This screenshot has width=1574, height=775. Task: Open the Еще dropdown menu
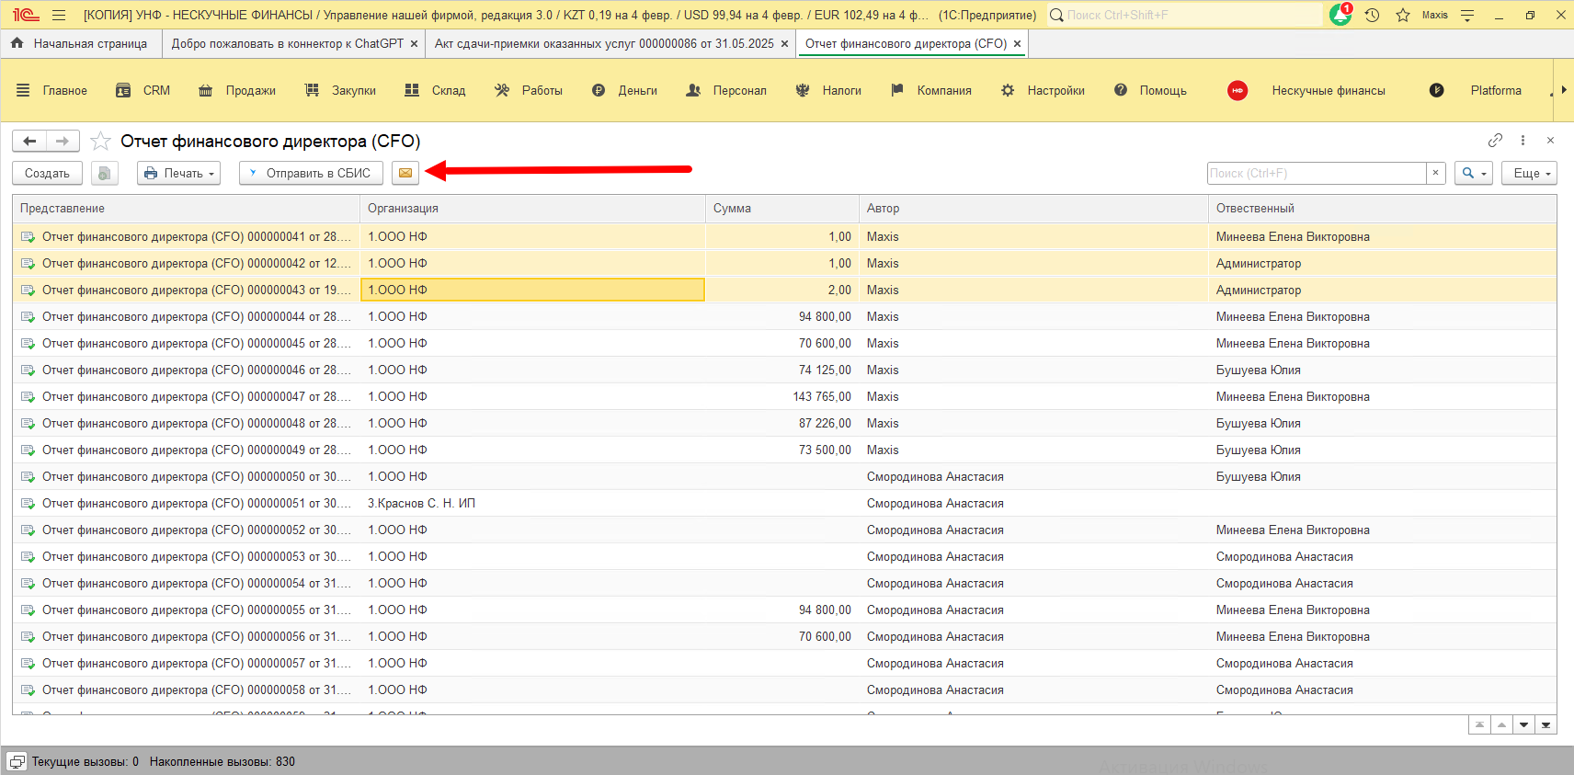pos(1530,173)
